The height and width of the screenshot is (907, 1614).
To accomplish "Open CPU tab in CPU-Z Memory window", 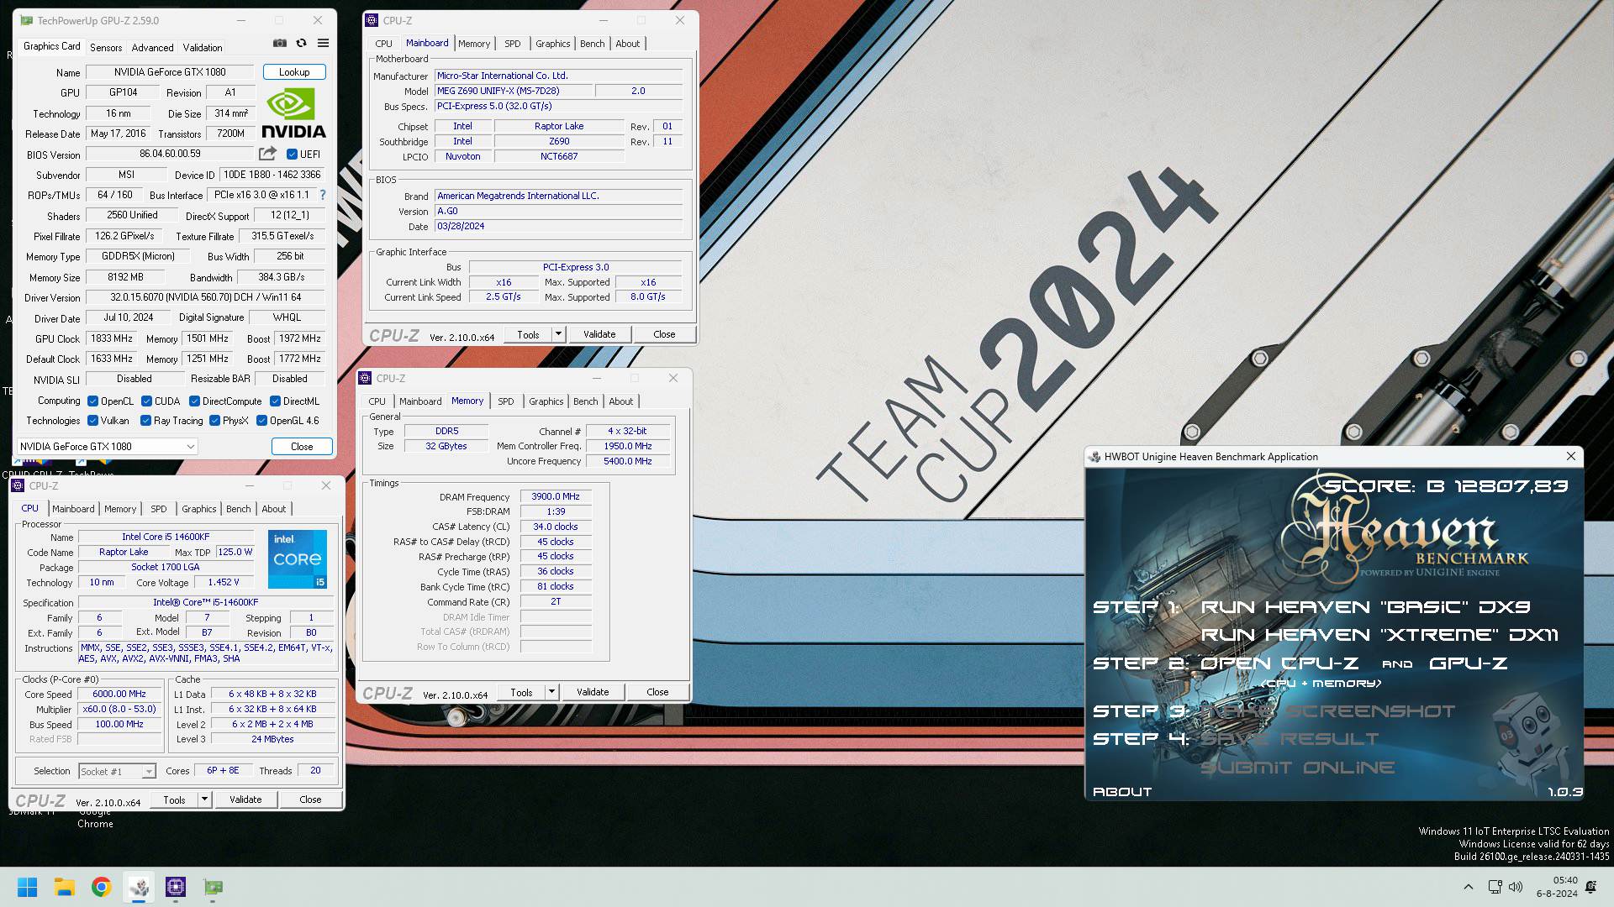I will pyautogui.click(x=377, y=401).
